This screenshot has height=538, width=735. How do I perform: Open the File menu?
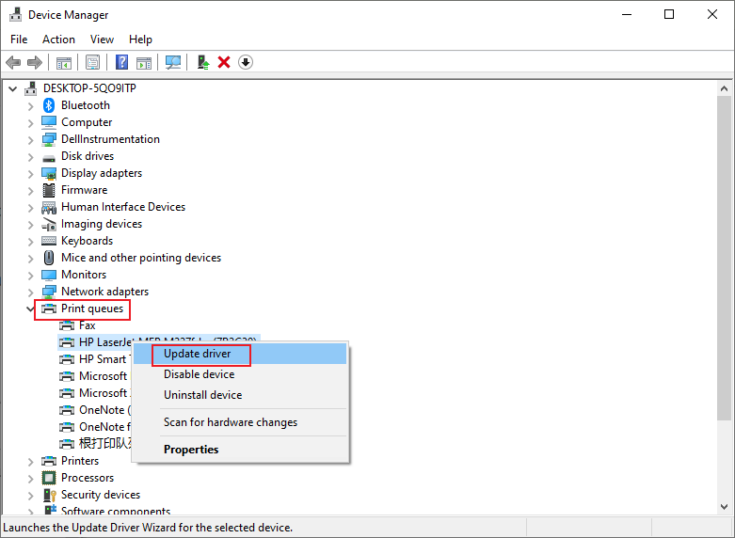pyautogui.click(x=19, y=40)
